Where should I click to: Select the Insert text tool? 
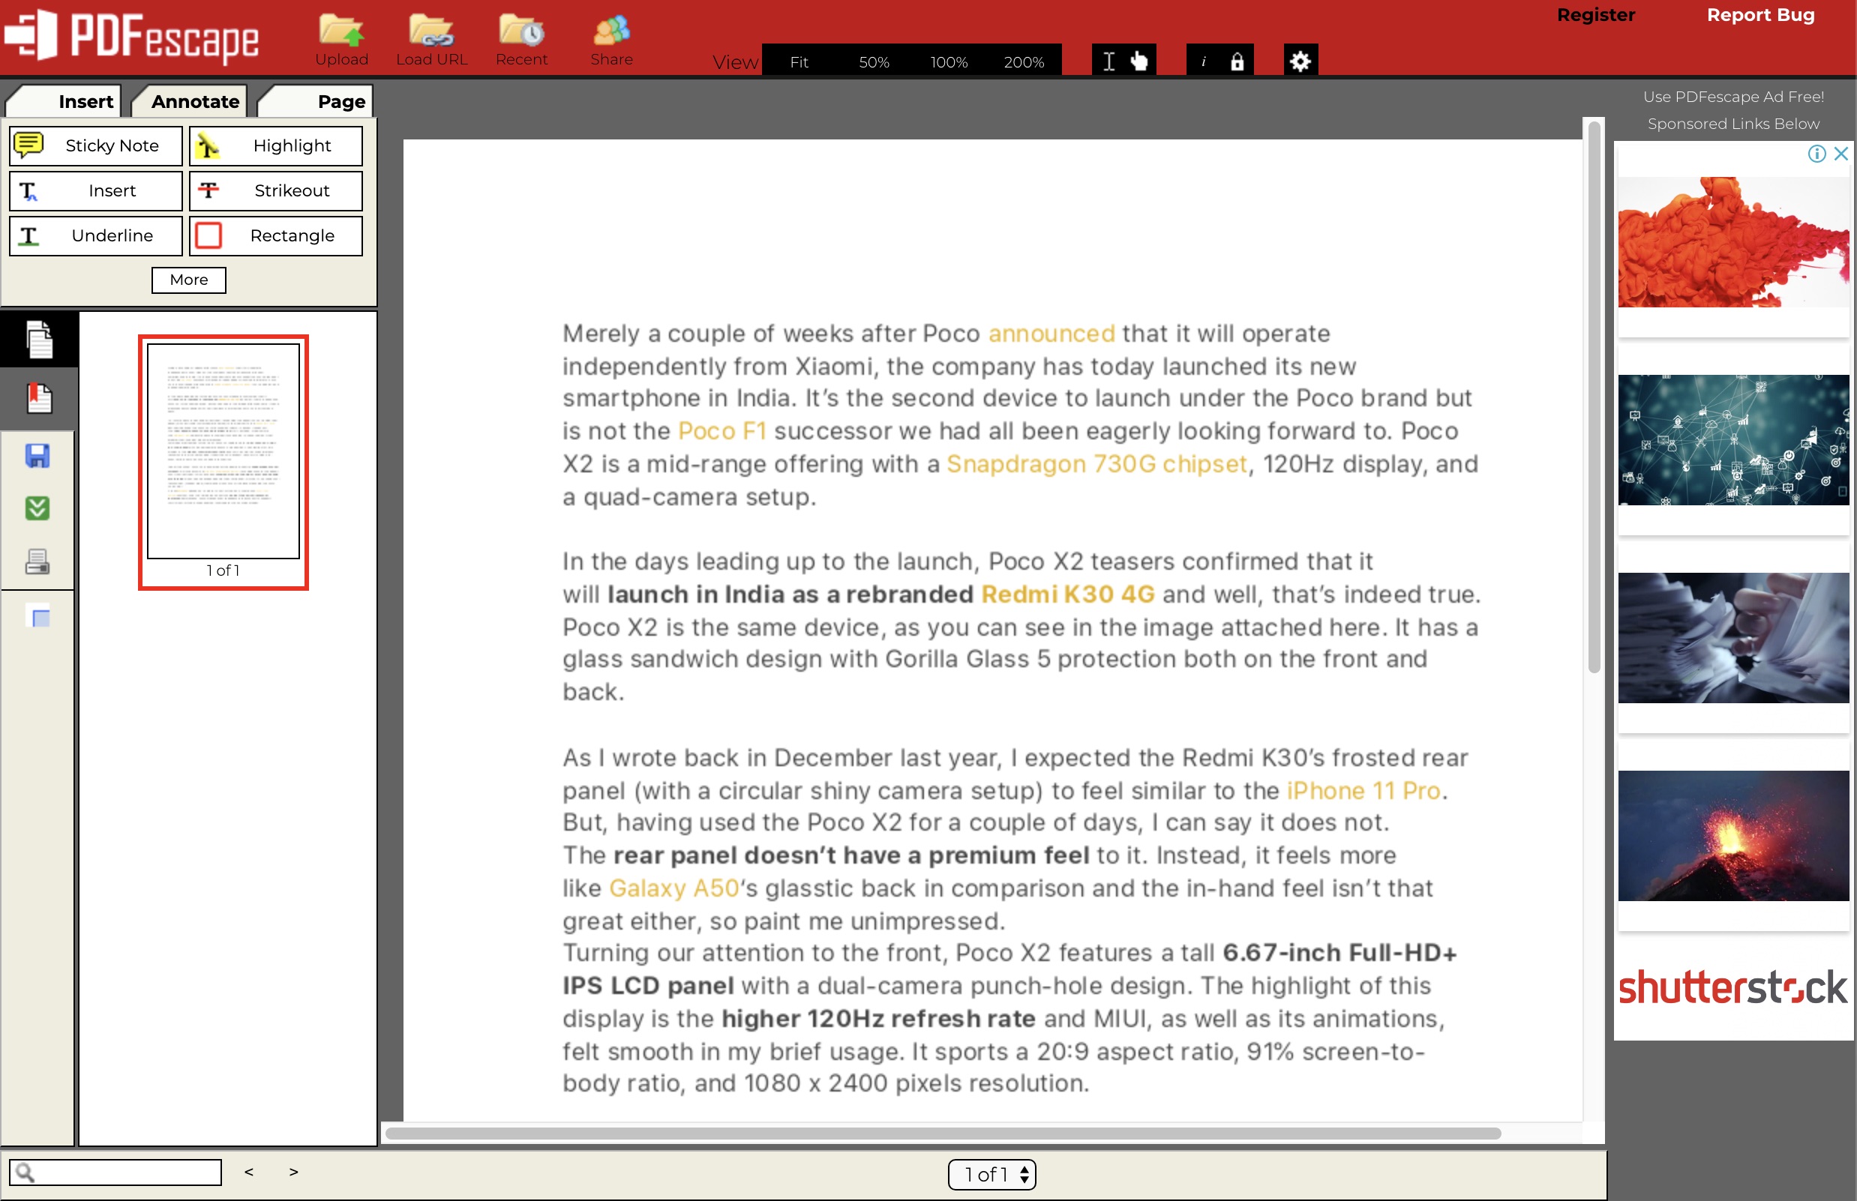pyautogui.click(x=96, y=190)
